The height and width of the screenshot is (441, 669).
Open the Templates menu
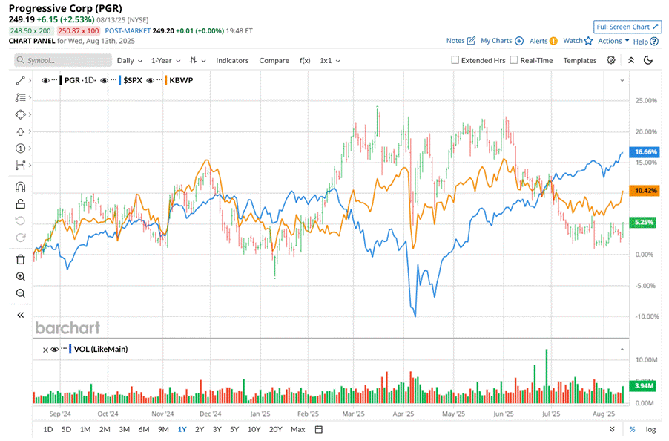coord(579,61)
